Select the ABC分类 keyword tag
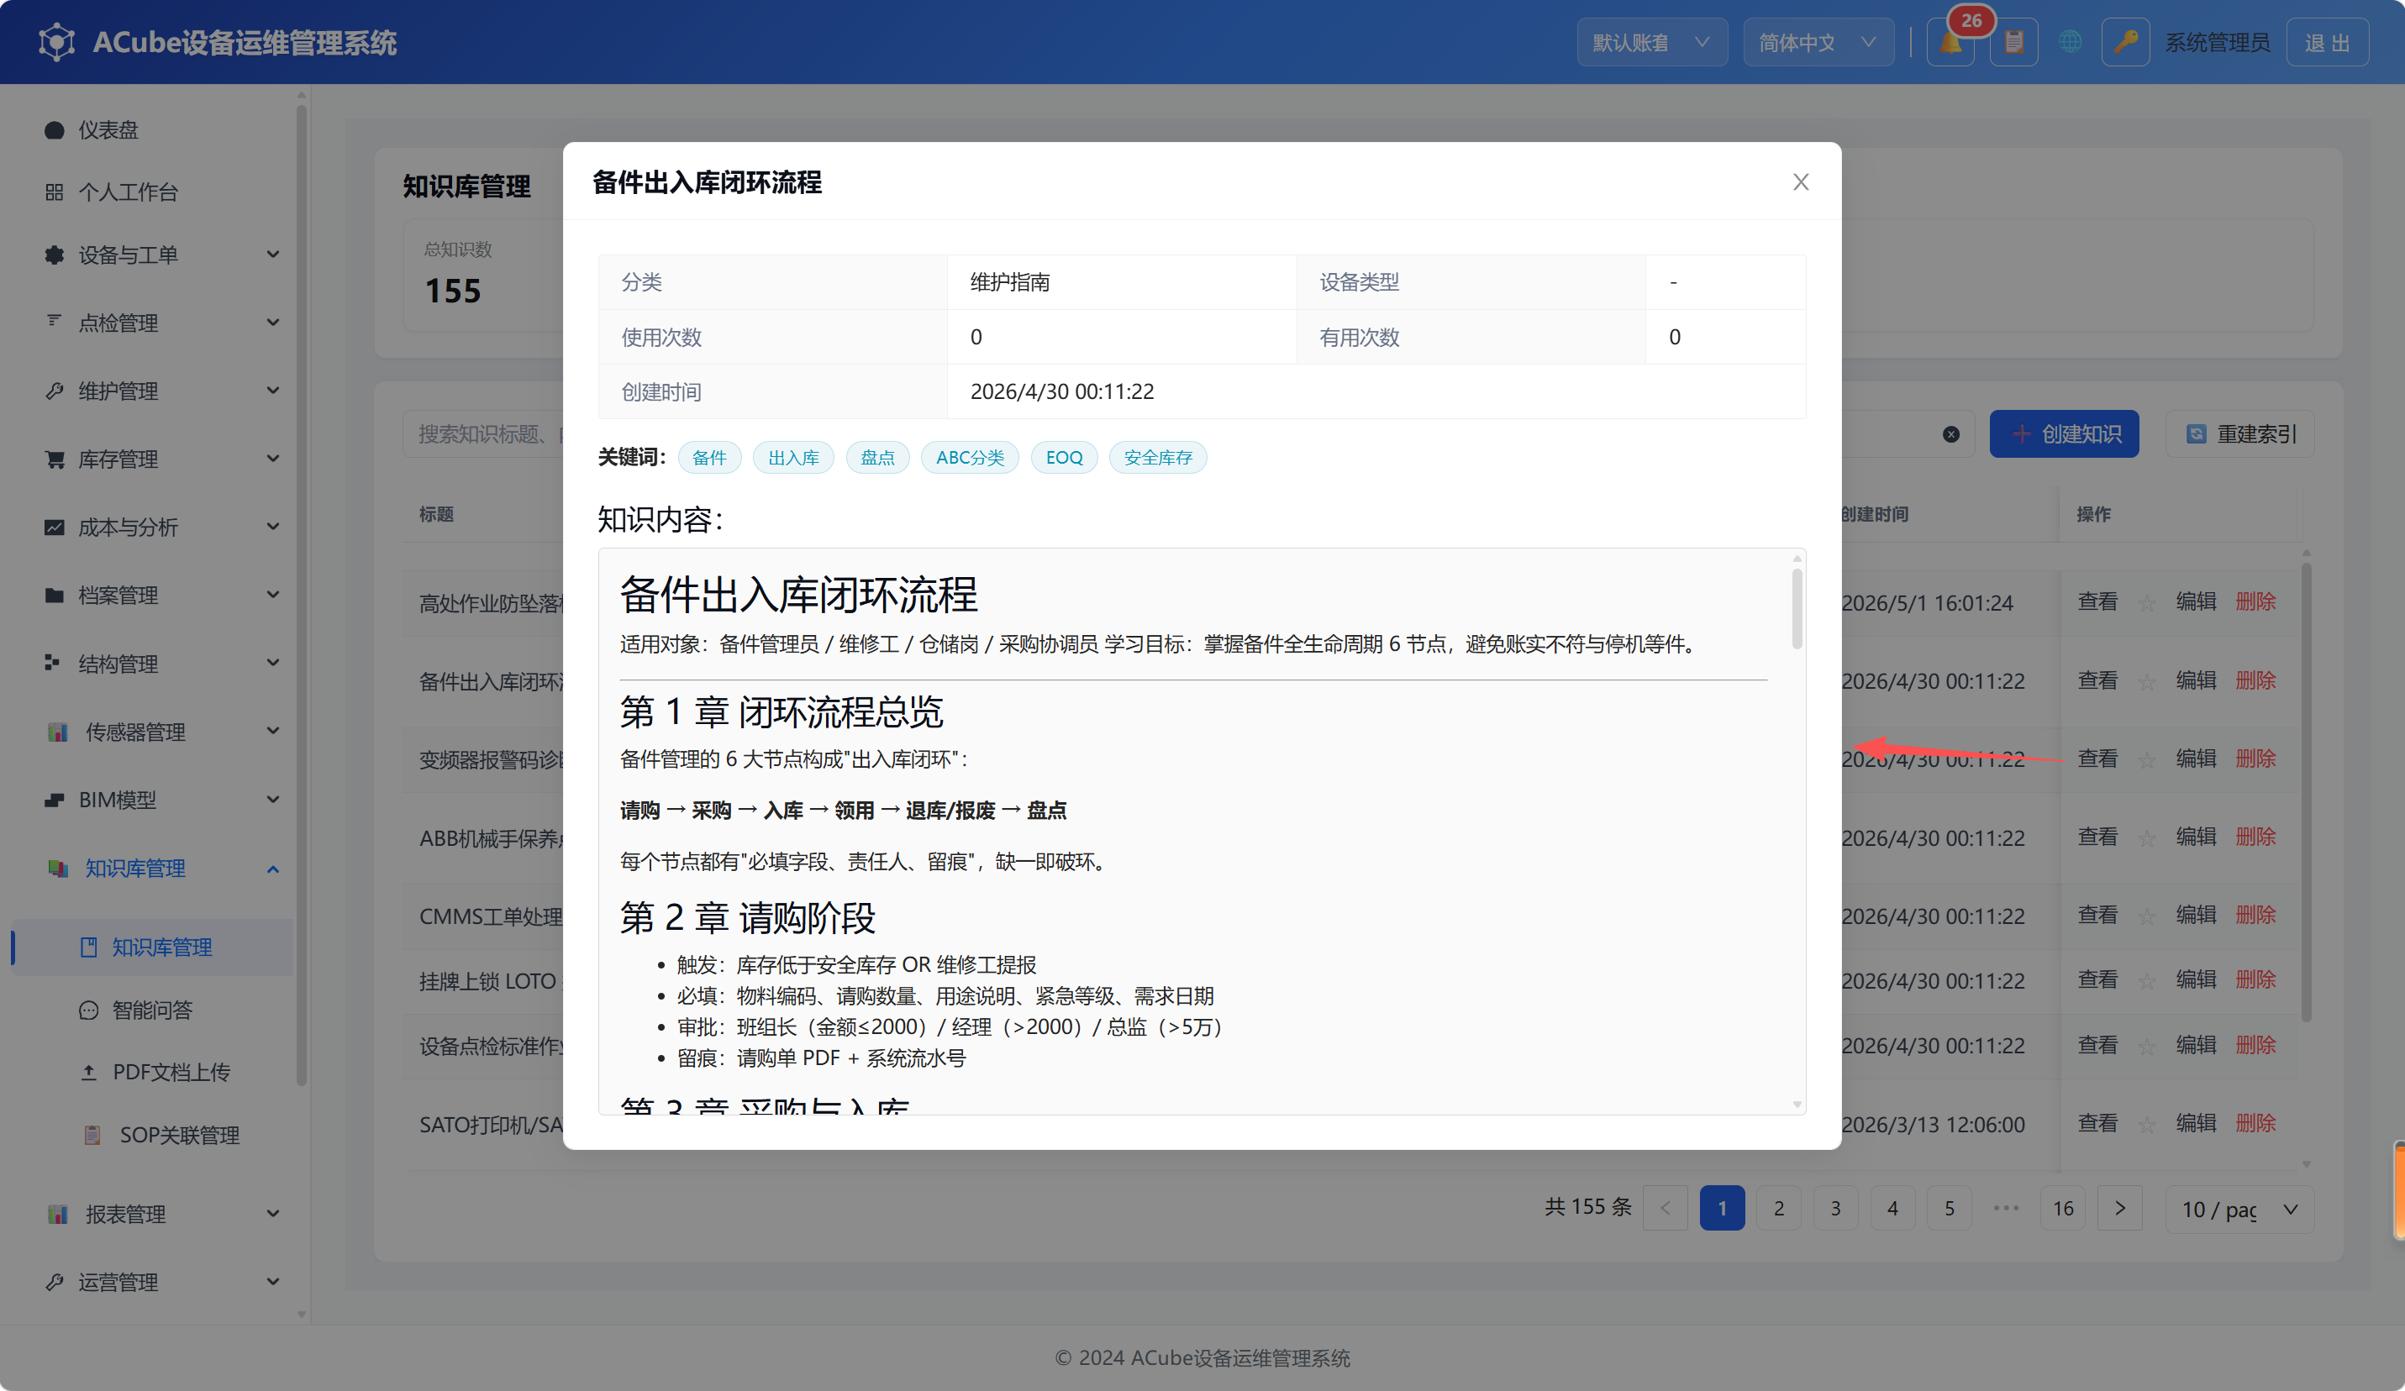Image resolution: width=2405 pixels, height=1391 pixels. coord(969,457)
